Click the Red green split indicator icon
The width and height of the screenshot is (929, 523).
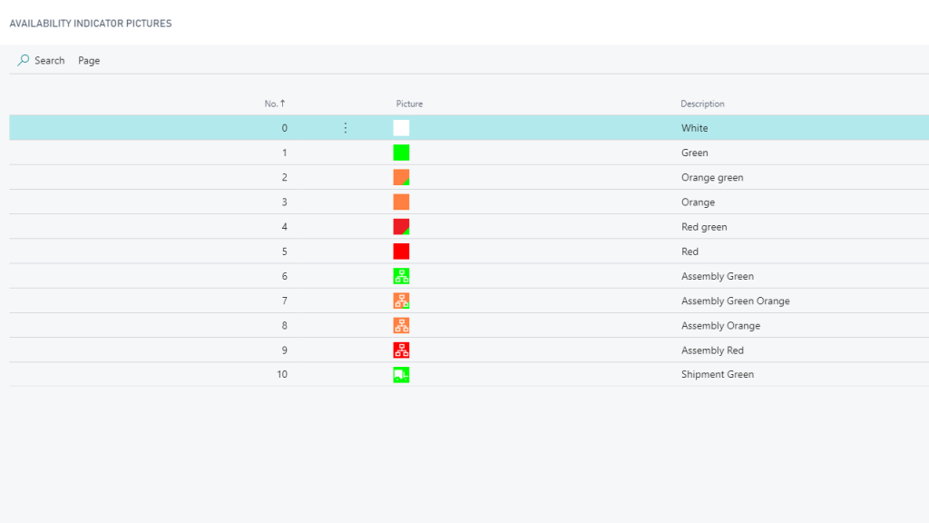pyautogui.click(x=401, y=226)
